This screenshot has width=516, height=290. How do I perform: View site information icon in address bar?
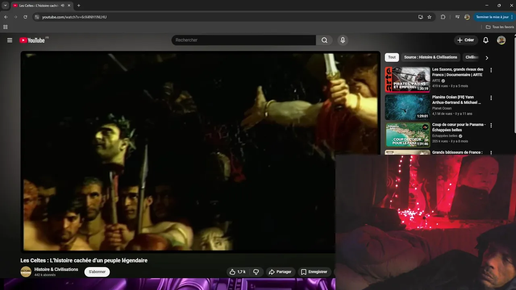37,17
